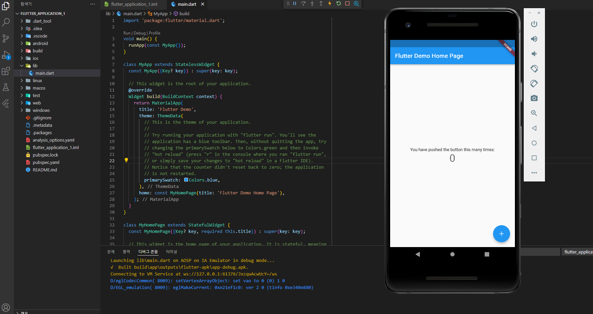593x314 pixels.
Task: Open emulator extended controls (three dots)
Action: [534, 173]
